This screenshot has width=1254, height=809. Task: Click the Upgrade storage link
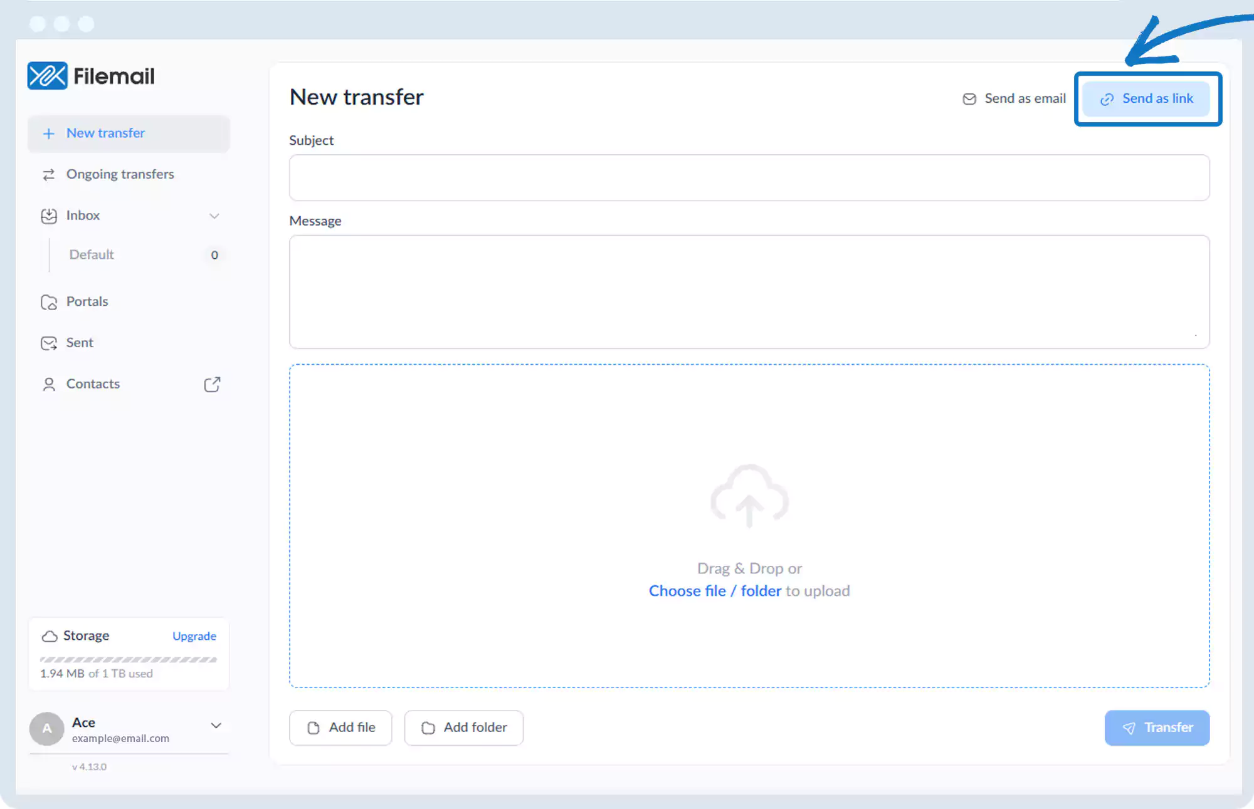pyautogui.click(x=194, y=636)
